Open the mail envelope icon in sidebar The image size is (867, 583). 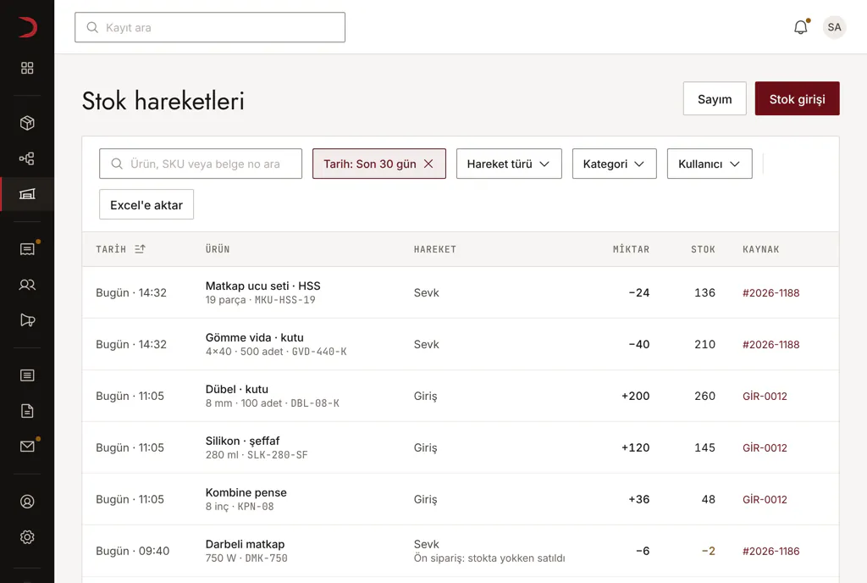(x=27, y=447)
